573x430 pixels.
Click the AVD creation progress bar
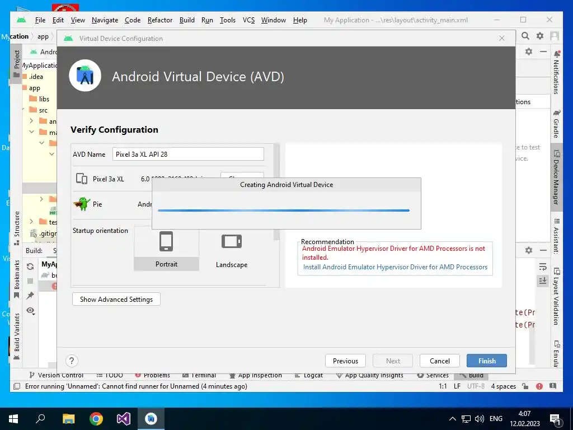tap(284, 211)
